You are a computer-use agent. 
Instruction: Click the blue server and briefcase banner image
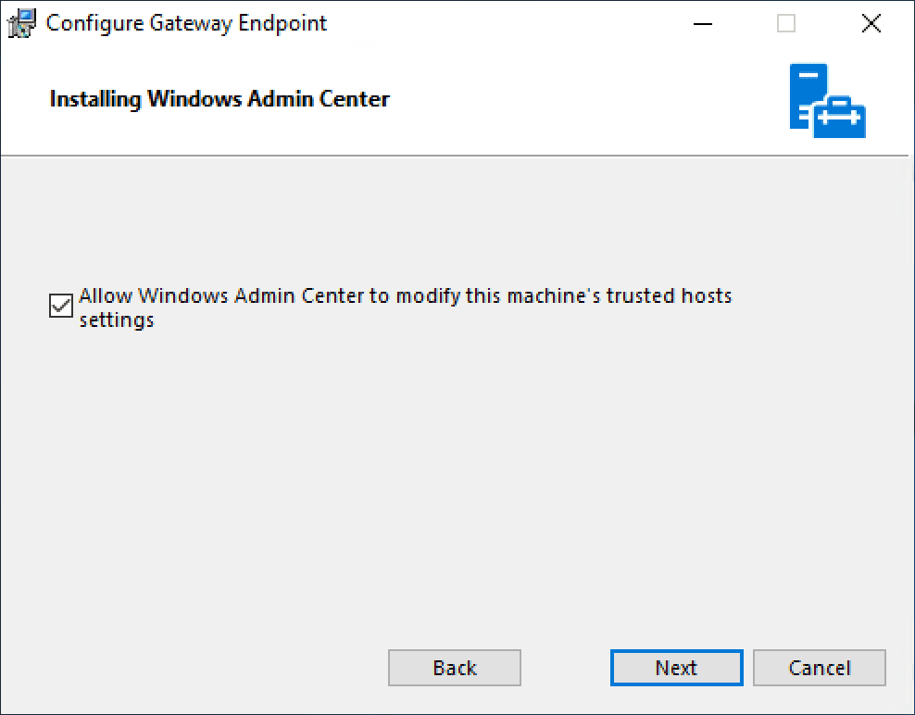click(827, 101)
